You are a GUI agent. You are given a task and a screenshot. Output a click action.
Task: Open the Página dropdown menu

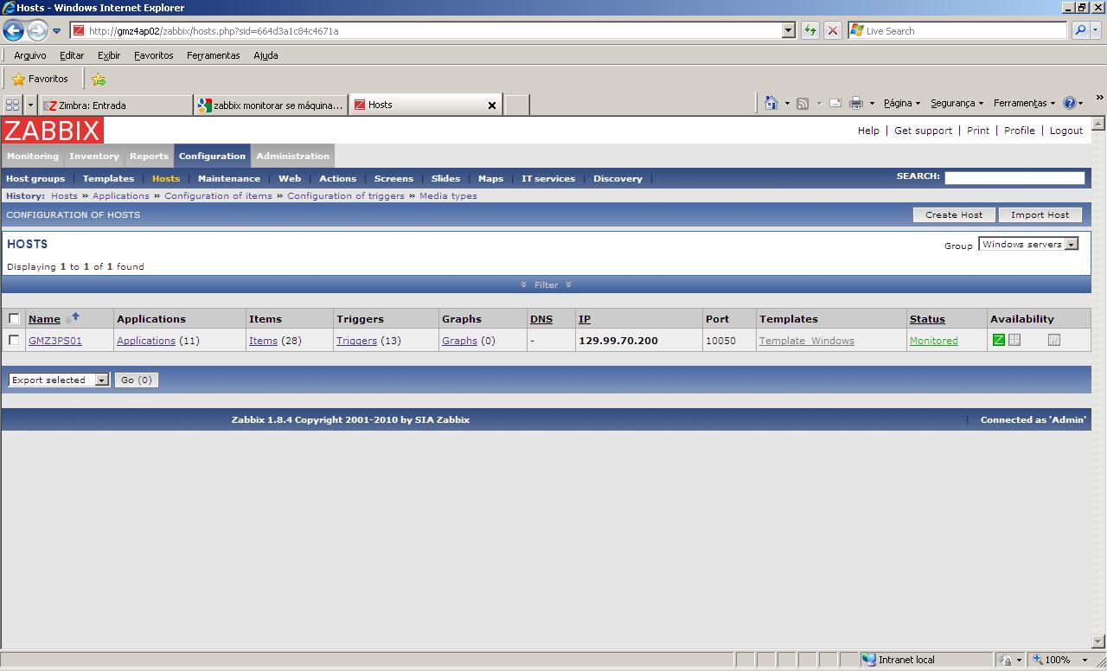pos(901,103)
